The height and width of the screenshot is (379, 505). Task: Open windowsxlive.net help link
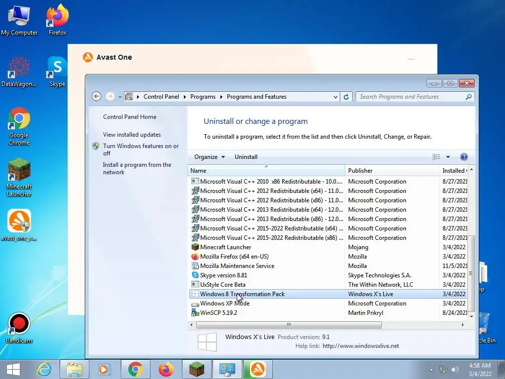[361, 346]
